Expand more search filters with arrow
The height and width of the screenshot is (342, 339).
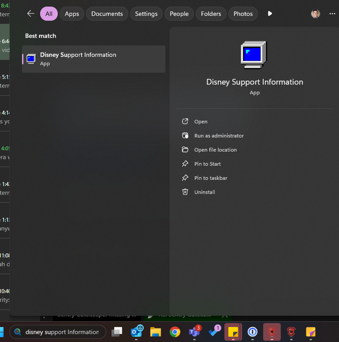[270, 14]
